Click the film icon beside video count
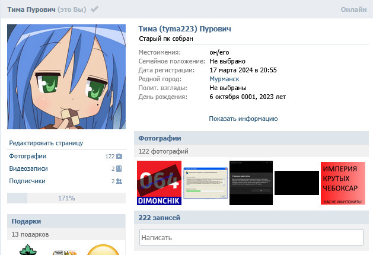373x255 pixels. click(119, 169)
